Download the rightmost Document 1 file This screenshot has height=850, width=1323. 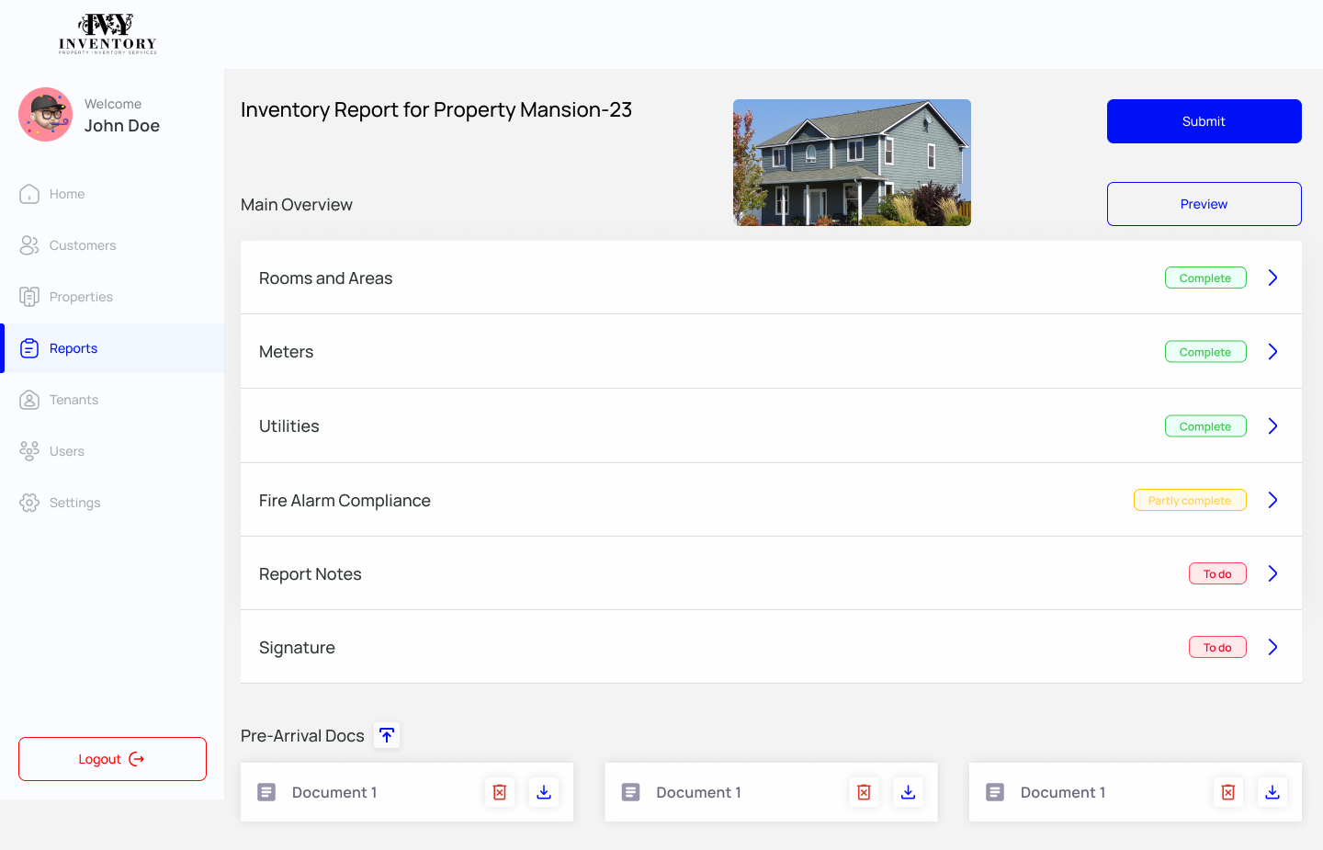click(x=1272, y=792)
